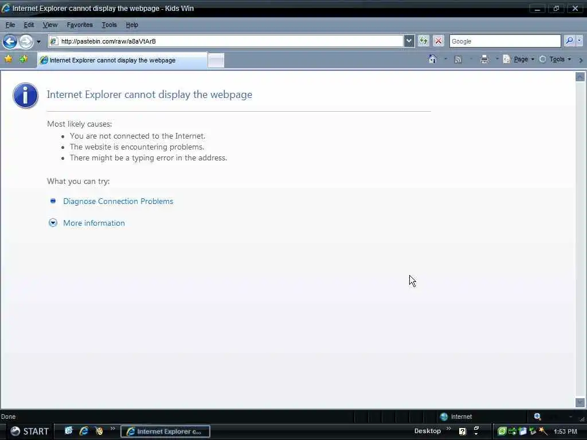Click scrollbar down arrow
Screen dimensions: 587x440
pyautogui.click(x=580, y=403)
